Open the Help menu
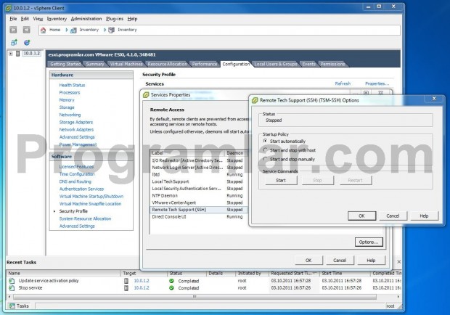 [x=132, y=19]
